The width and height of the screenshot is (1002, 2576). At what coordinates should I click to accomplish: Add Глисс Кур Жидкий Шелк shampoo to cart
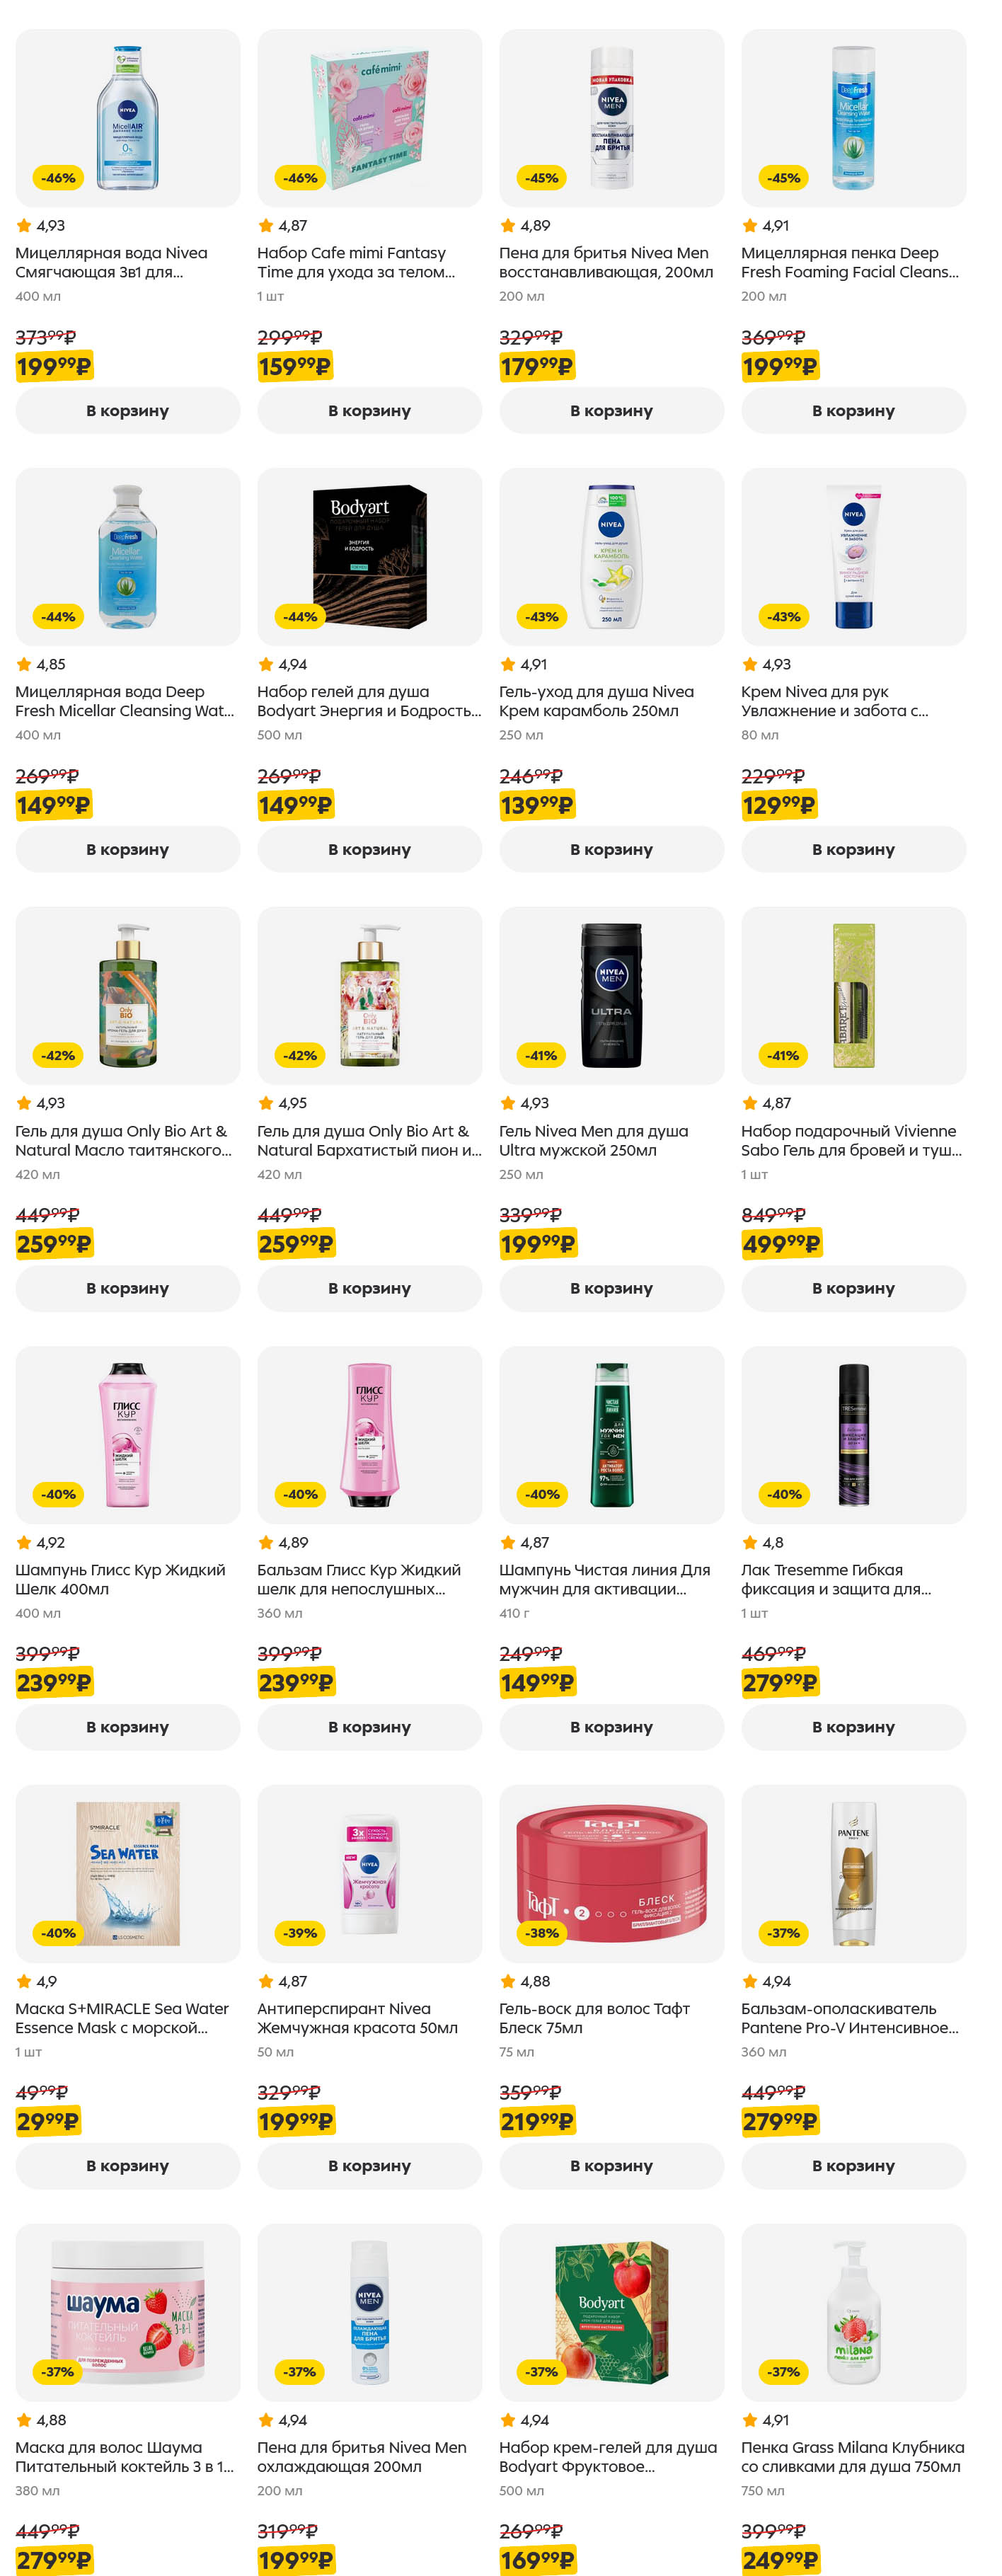[127, 1727]
